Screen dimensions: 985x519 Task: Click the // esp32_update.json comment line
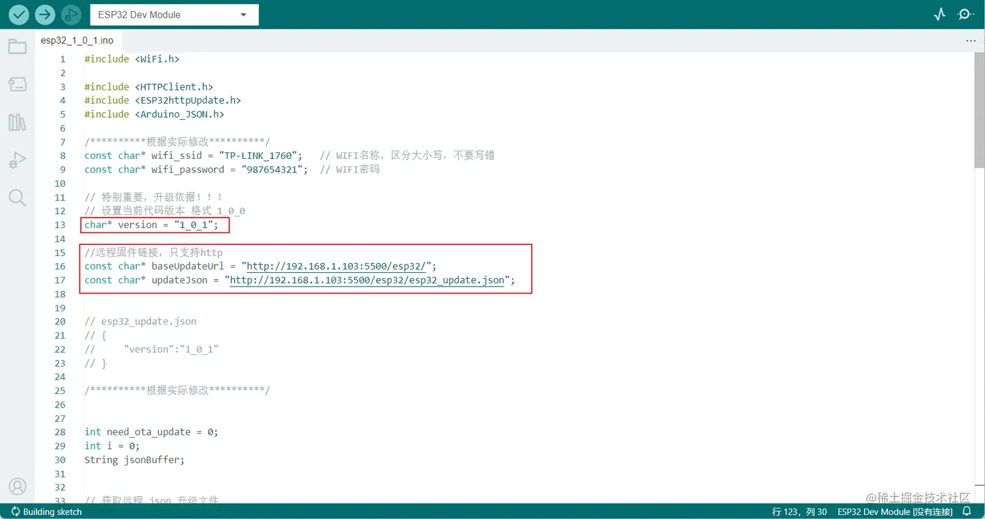tap(140, 321)
